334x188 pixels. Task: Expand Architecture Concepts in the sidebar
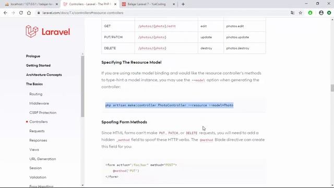(x=44, y=75)
